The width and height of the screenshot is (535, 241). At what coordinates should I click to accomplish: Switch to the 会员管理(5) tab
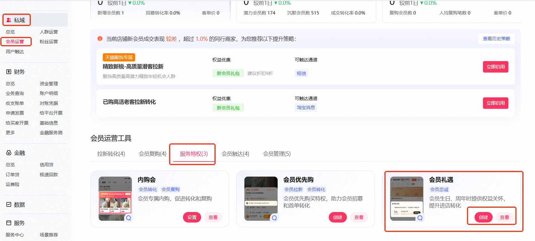point(277,154)
